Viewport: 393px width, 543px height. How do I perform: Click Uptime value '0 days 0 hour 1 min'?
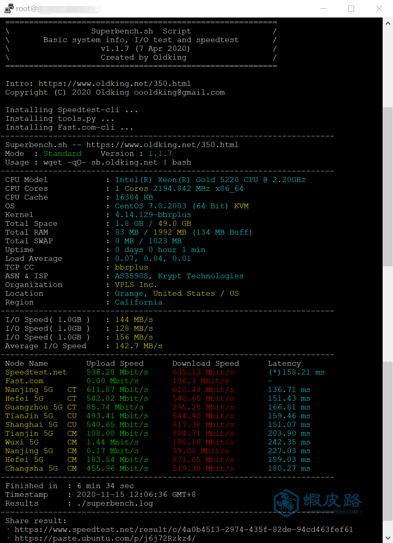[160, 250]
